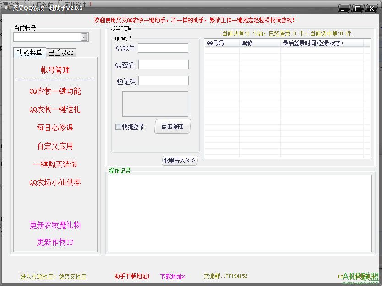Click the status text 当前共有:0 个QQ
The height and width of the screenshot is (286, 382).
tap(244, 33)
